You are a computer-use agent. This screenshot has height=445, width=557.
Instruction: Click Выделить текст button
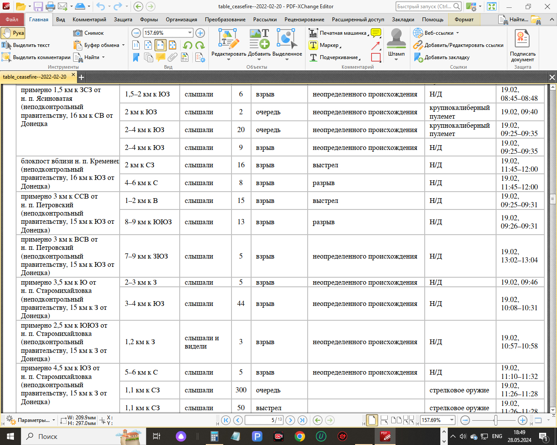26,45
